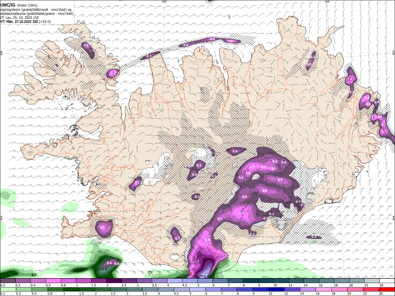Select the upper legend swatch labeled 4
The width and height of the screenshot is (395, 296).
[x=175, y=281]
